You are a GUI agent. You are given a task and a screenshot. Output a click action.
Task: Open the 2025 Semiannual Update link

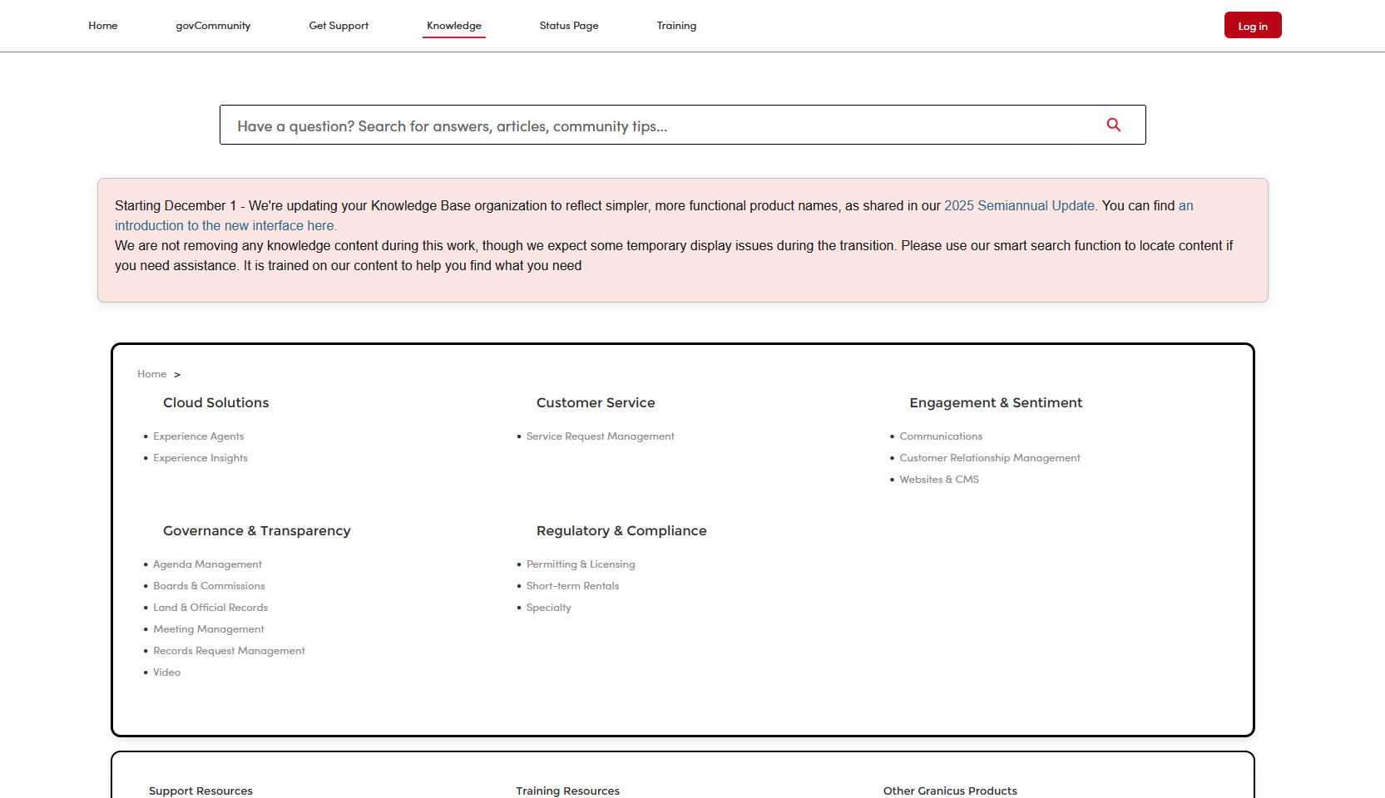coord(1019,205)
